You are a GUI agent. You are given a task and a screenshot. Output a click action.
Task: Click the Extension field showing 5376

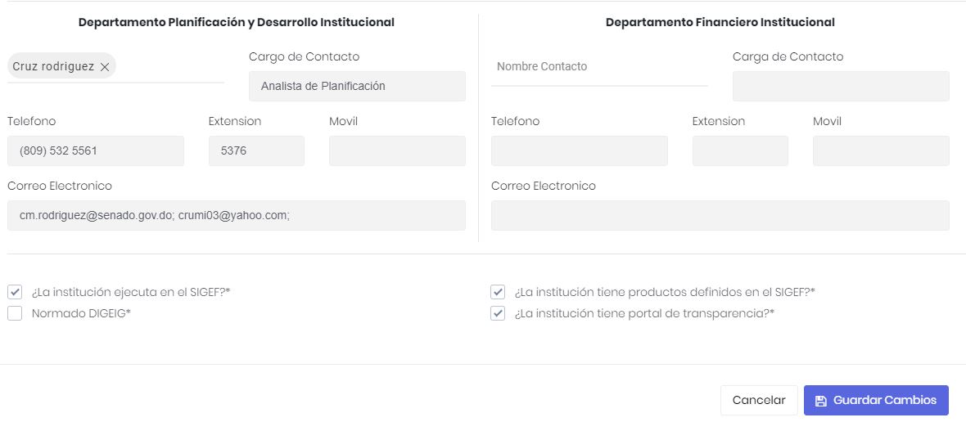point(256,151)
